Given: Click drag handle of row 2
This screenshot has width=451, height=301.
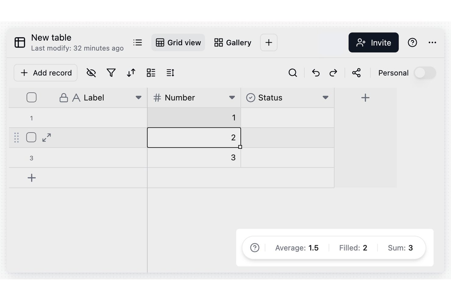Looking at the screenshot, I should [x=16, y=138].
